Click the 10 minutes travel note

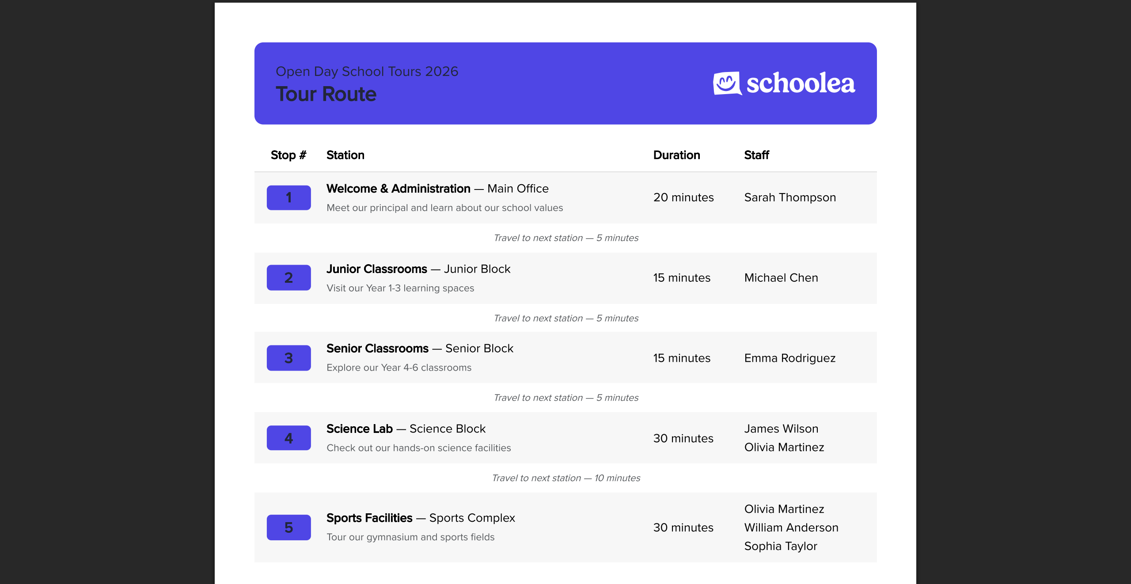(566, 478)
